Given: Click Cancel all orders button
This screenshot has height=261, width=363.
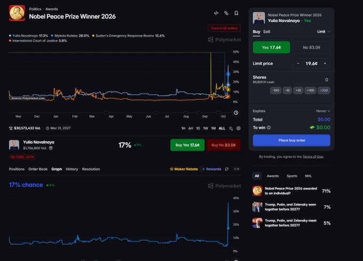Looking at the screenshot, I should [x=224, y=28].
